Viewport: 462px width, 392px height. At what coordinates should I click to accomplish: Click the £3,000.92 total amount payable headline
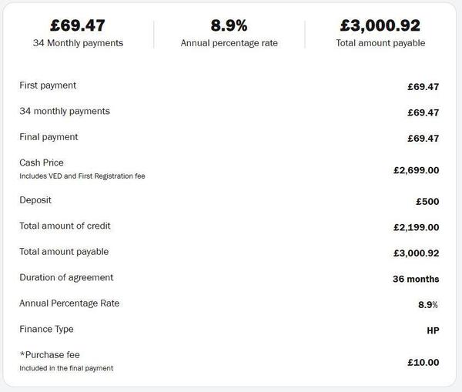coord(380,25)
